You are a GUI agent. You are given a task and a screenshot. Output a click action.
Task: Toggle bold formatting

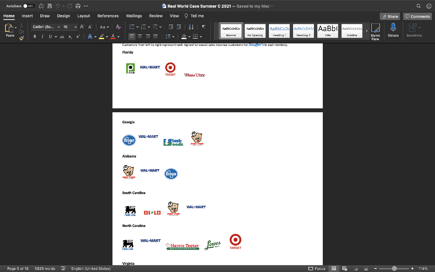click(x=34, y=36)
